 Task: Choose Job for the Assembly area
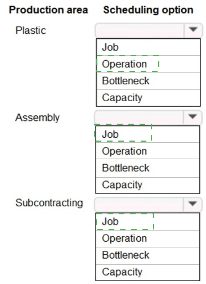pyautogui.click(x=147, y=134)
